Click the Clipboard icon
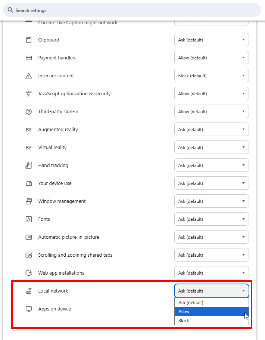The width and height of the screenshot is (265, 340). click(x=29, y=40)
